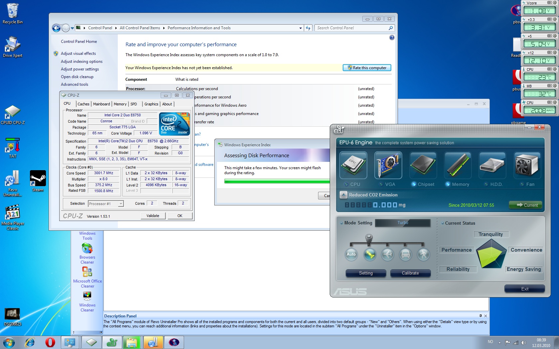Image resolution: width=559 pixels, height=349 pixels.
Task: Open Steam desktop shortcut
Action: (x=38, y=181)
